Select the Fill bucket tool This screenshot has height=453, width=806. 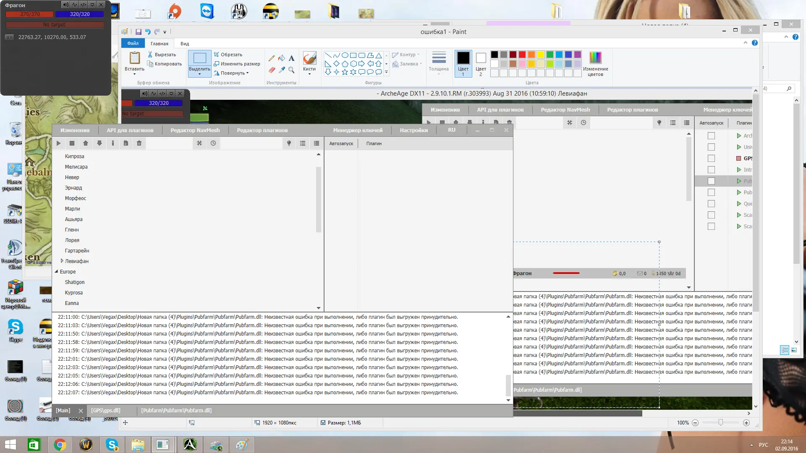282,58
